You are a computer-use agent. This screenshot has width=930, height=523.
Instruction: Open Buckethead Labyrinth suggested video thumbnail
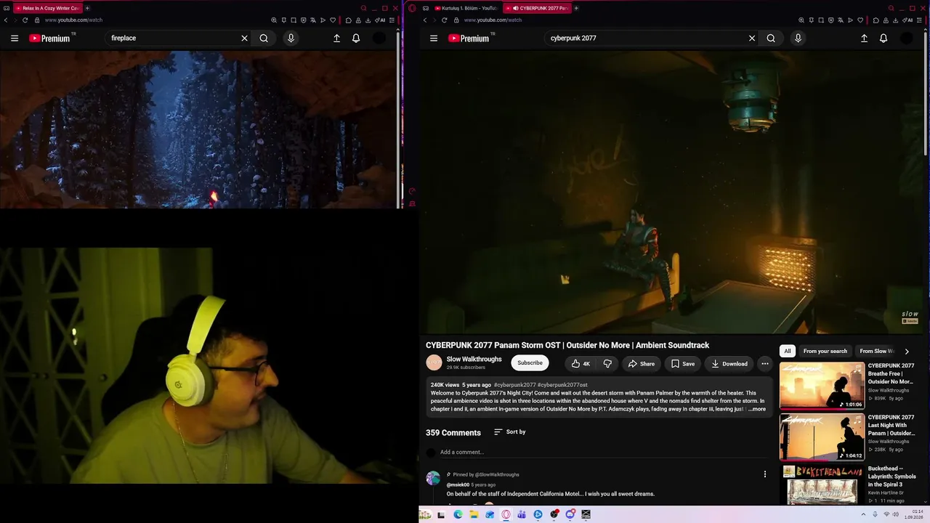822,486
